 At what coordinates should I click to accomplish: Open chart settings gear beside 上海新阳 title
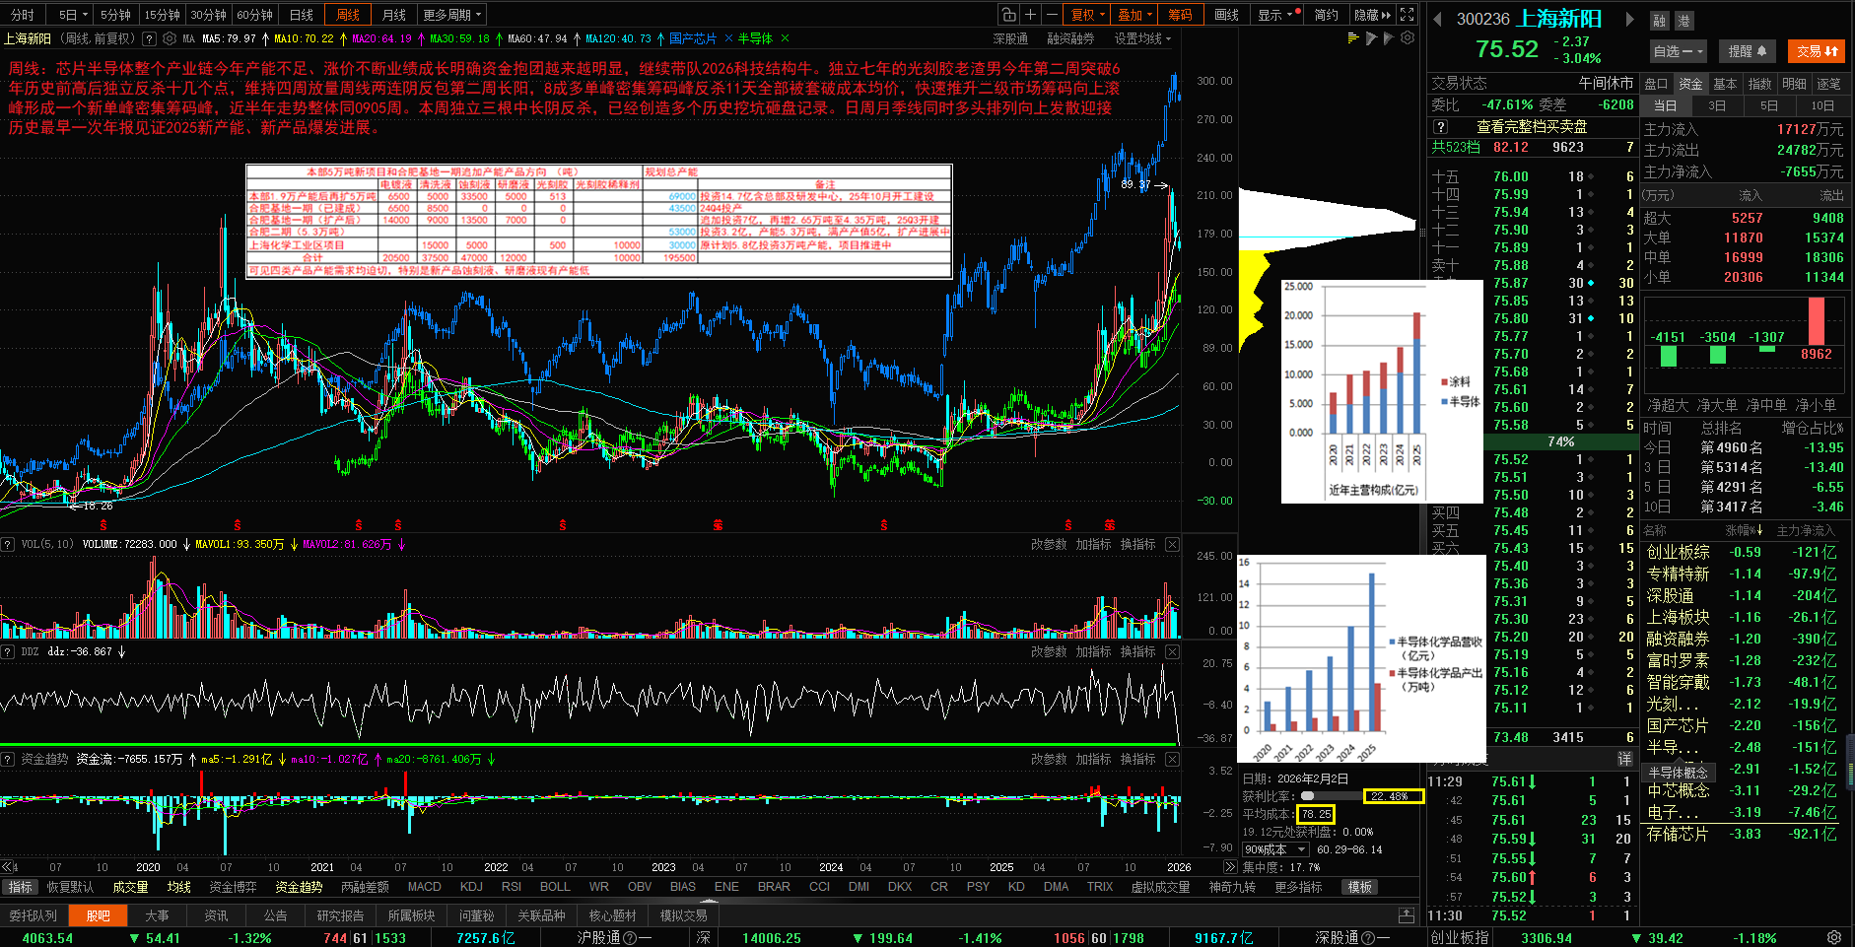170,38
